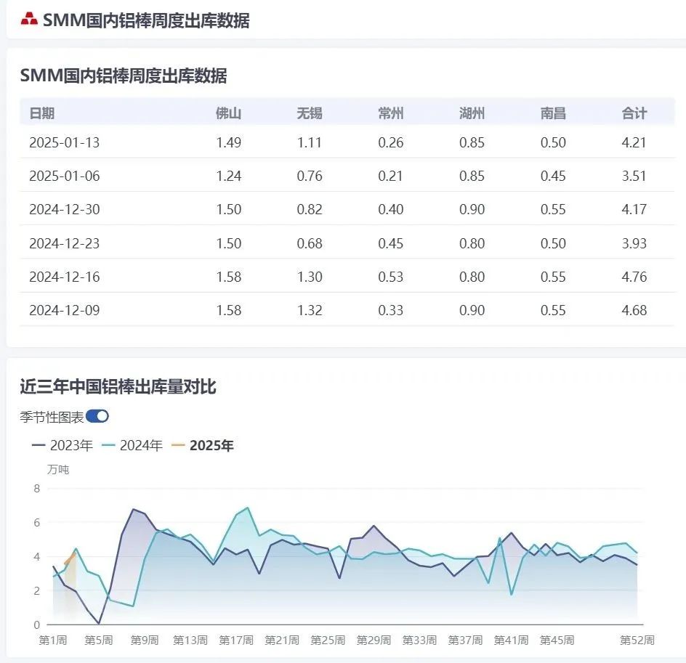Toggle the 季节性图表 switch

(97, 416)
